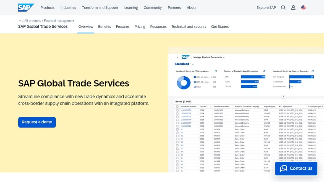Open the Business Document chart's expand icon
This screenshot has width=324, height=182.
(x=313, y=71)
